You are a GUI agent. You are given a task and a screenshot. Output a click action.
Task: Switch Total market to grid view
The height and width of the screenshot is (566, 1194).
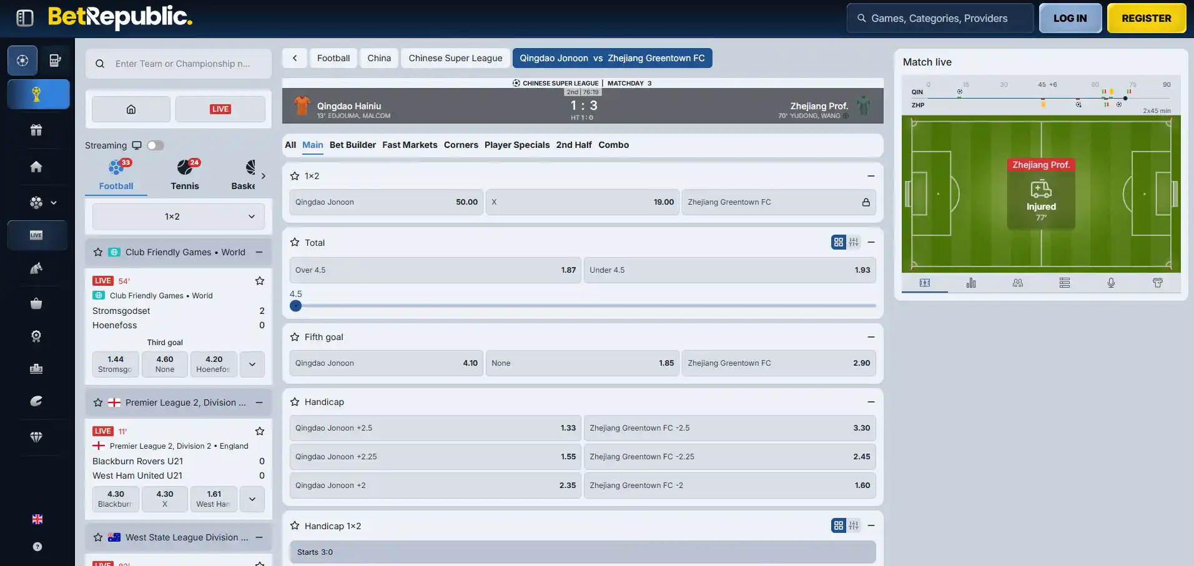[x=839, y=242]
